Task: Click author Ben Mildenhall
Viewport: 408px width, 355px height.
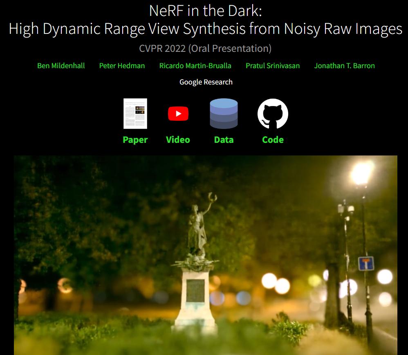Action: point(61,66)
